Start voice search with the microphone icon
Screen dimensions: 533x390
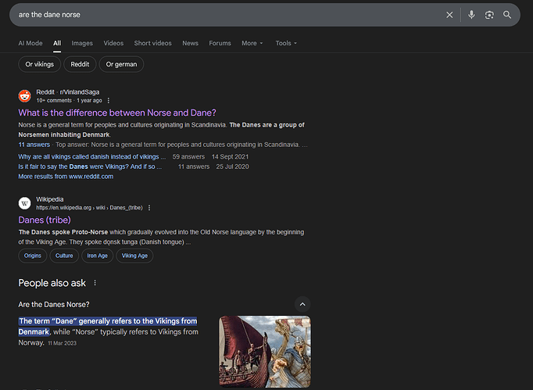(x=471, y=15)
